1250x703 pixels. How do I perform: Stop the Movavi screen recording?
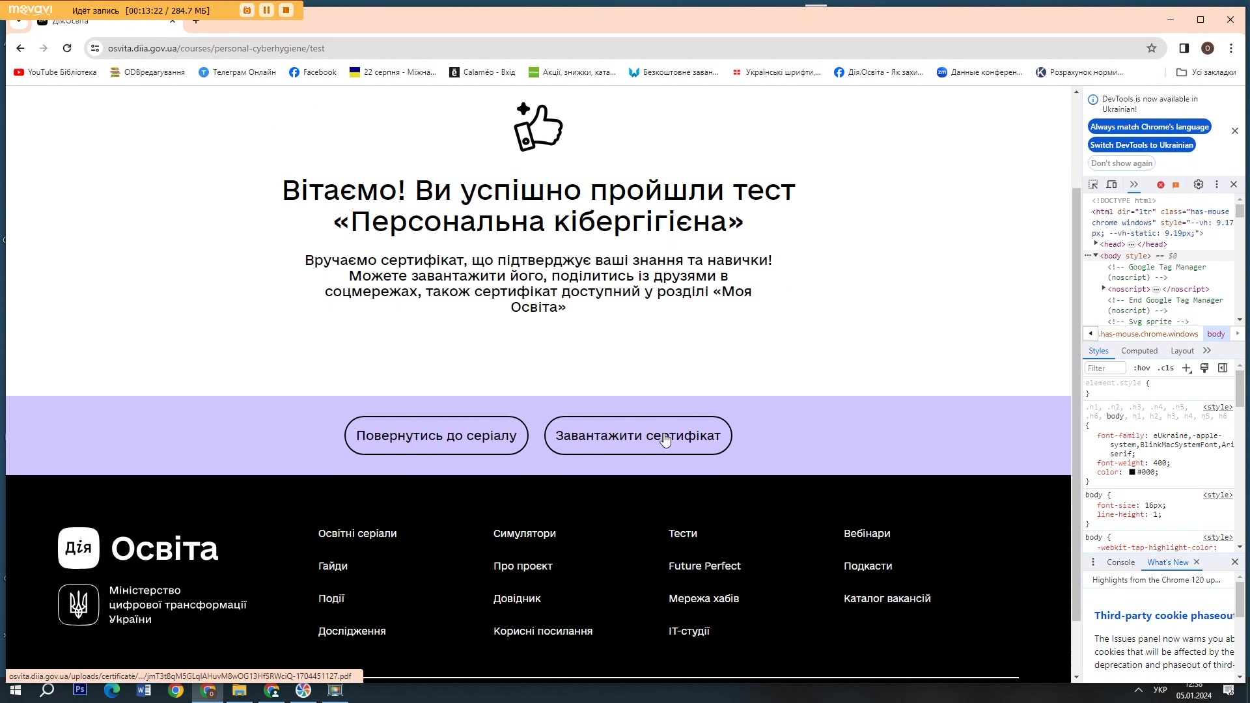pyautogui.click(x=286, y=10)
